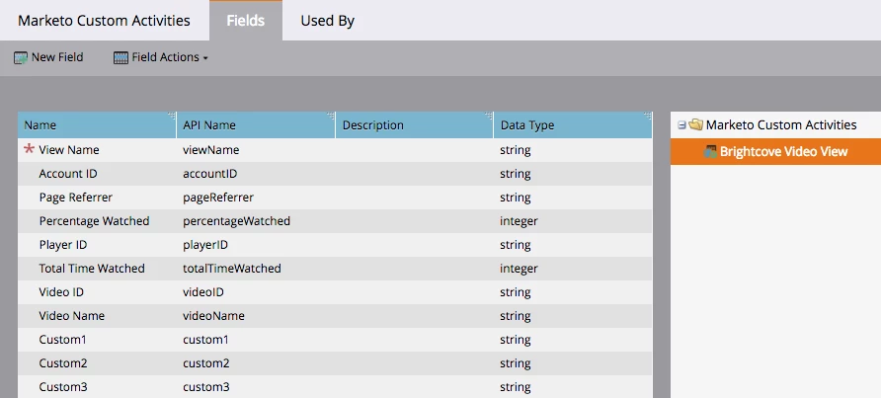Screen dimensions: 881x398
Task: Open the API Name column header menu grip
Action: [330, 116]
